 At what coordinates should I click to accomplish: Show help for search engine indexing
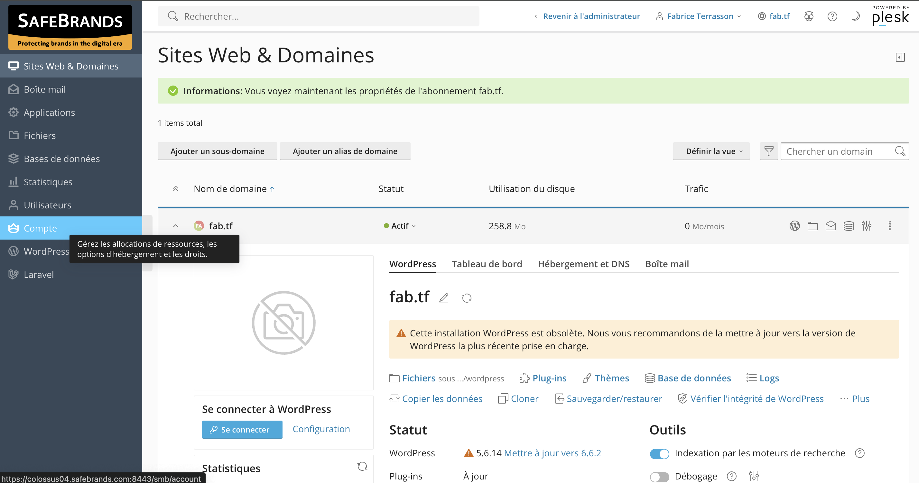[x=859, y=453]
